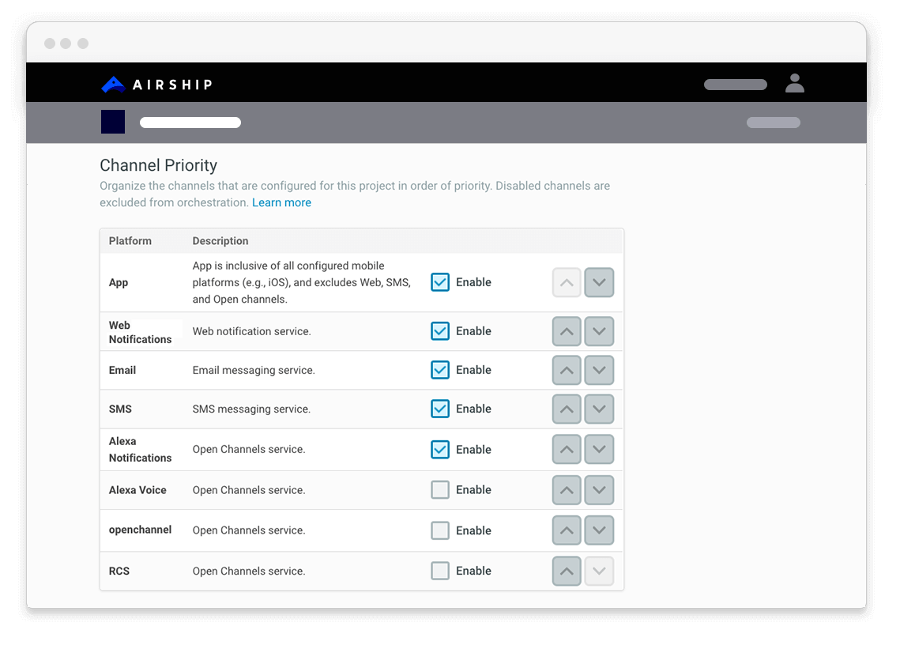Click the Airship logo in header
The width and height of the screenshot is (900, 645).
[x=156, y=85]
